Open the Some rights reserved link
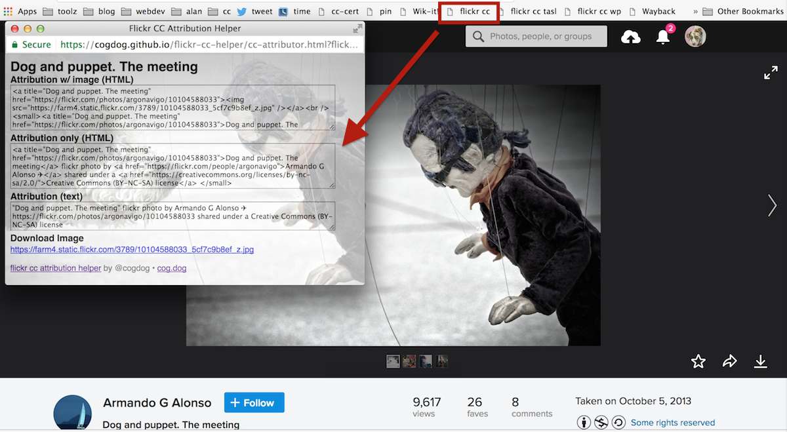The width and height of the screenshot is (787, 432). tap(673, 423)
